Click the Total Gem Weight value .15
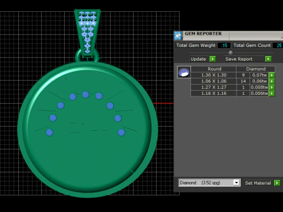The height and width of the screenshot is (212, 283). pyautogui.click(x=224, y=45)
